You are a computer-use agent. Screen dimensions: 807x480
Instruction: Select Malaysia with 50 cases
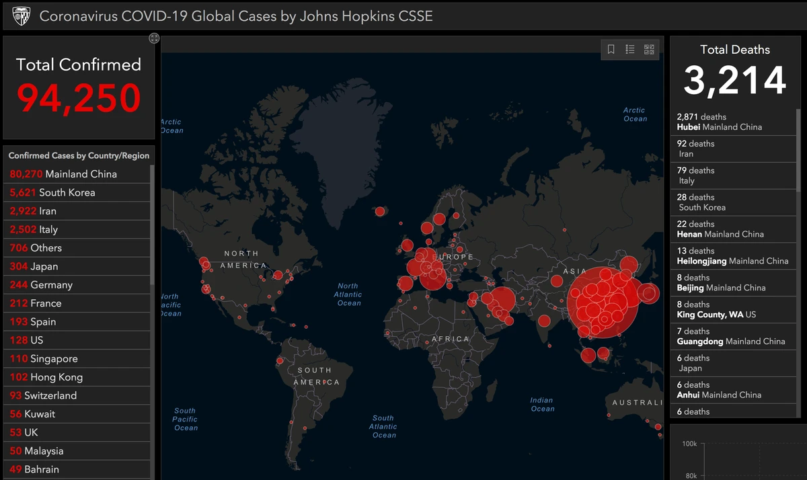pos(78,451)
